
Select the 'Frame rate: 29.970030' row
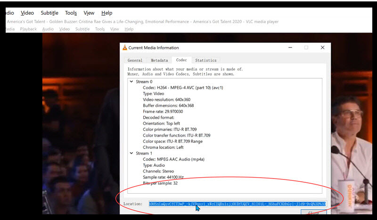(x=163, y=112)
